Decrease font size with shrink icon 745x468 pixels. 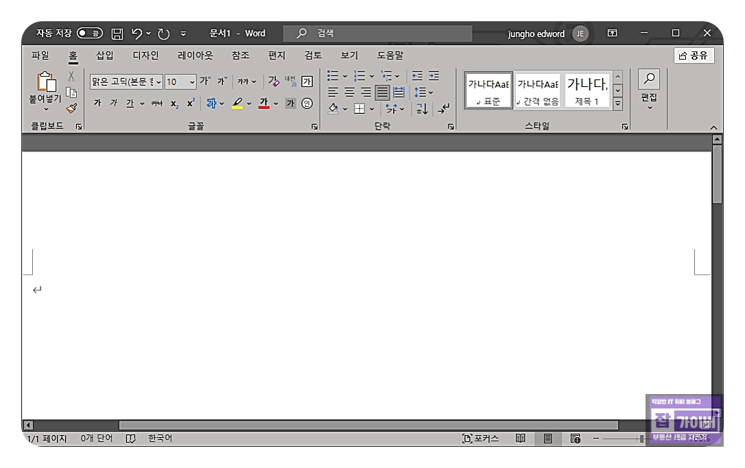222,81
